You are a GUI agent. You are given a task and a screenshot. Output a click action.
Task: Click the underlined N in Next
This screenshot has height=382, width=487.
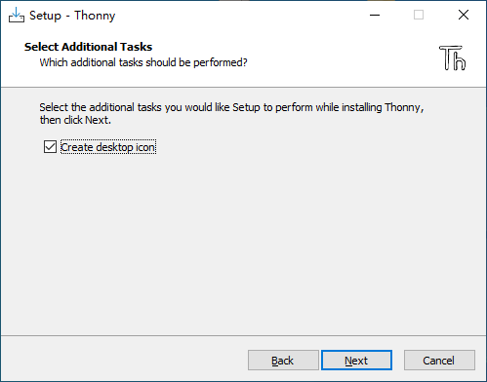(348, 361)
